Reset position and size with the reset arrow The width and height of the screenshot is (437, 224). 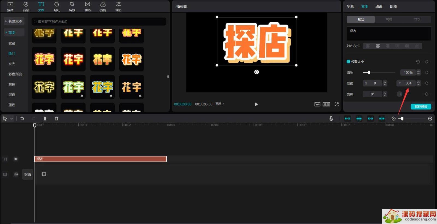pos(418,62)
